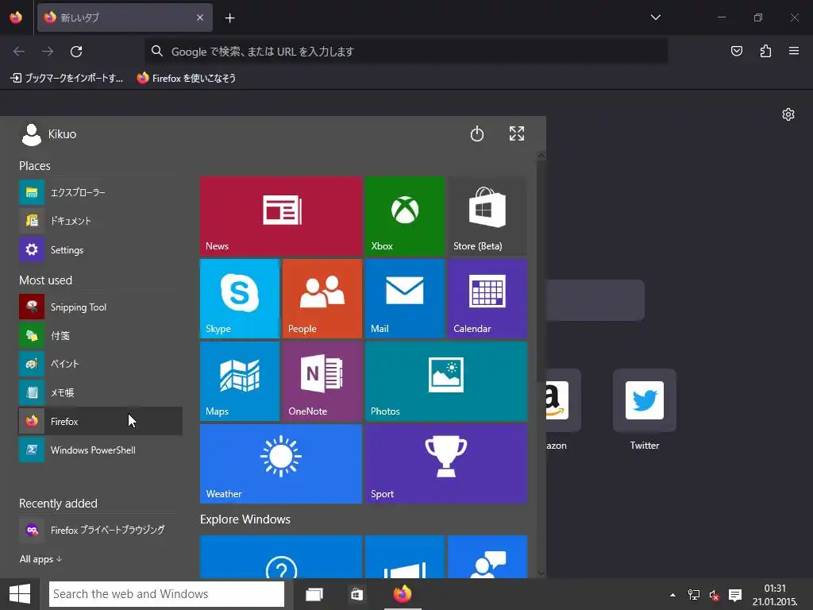Image resolution: width=813 pixels, height=610 pixels.
Task: Select the 新しいタブ browser tab
Action: [125, 17]
